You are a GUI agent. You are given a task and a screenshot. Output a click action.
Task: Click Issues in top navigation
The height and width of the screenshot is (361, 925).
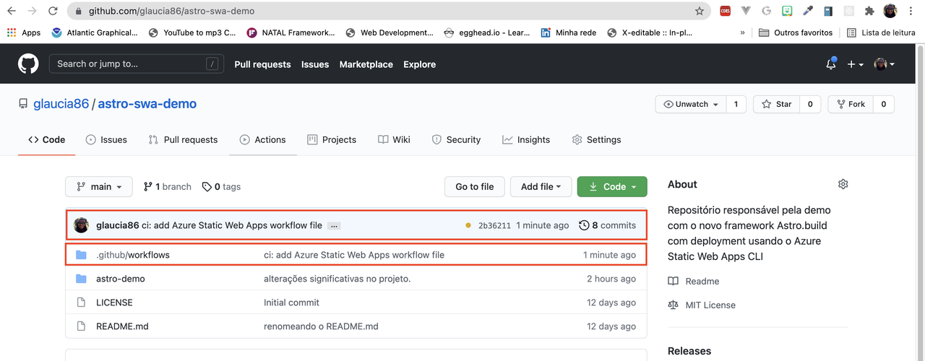coord(315,64)
